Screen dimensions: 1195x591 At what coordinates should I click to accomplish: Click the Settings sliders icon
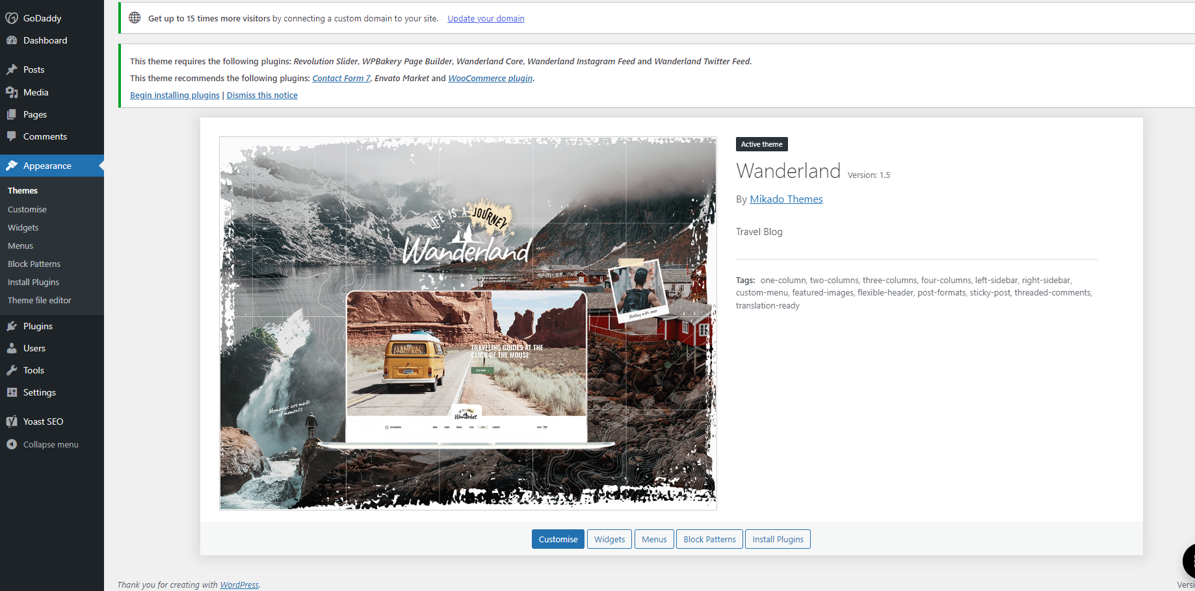tap(12, 392)
